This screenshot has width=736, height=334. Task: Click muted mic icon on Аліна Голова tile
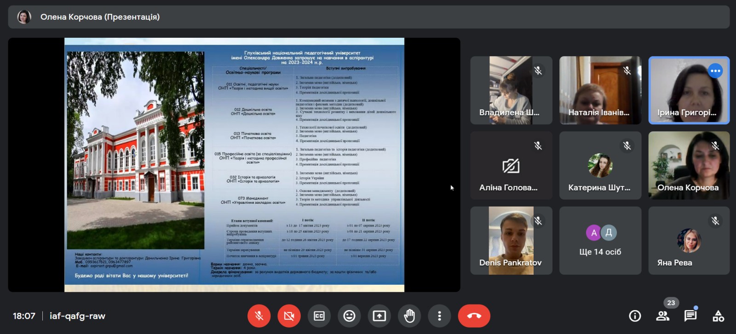[538, 146]
